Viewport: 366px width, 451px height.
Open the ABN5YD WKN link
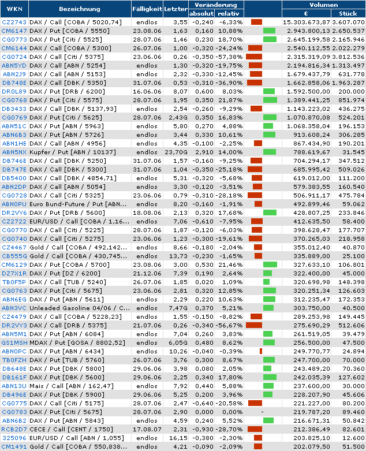14,66
